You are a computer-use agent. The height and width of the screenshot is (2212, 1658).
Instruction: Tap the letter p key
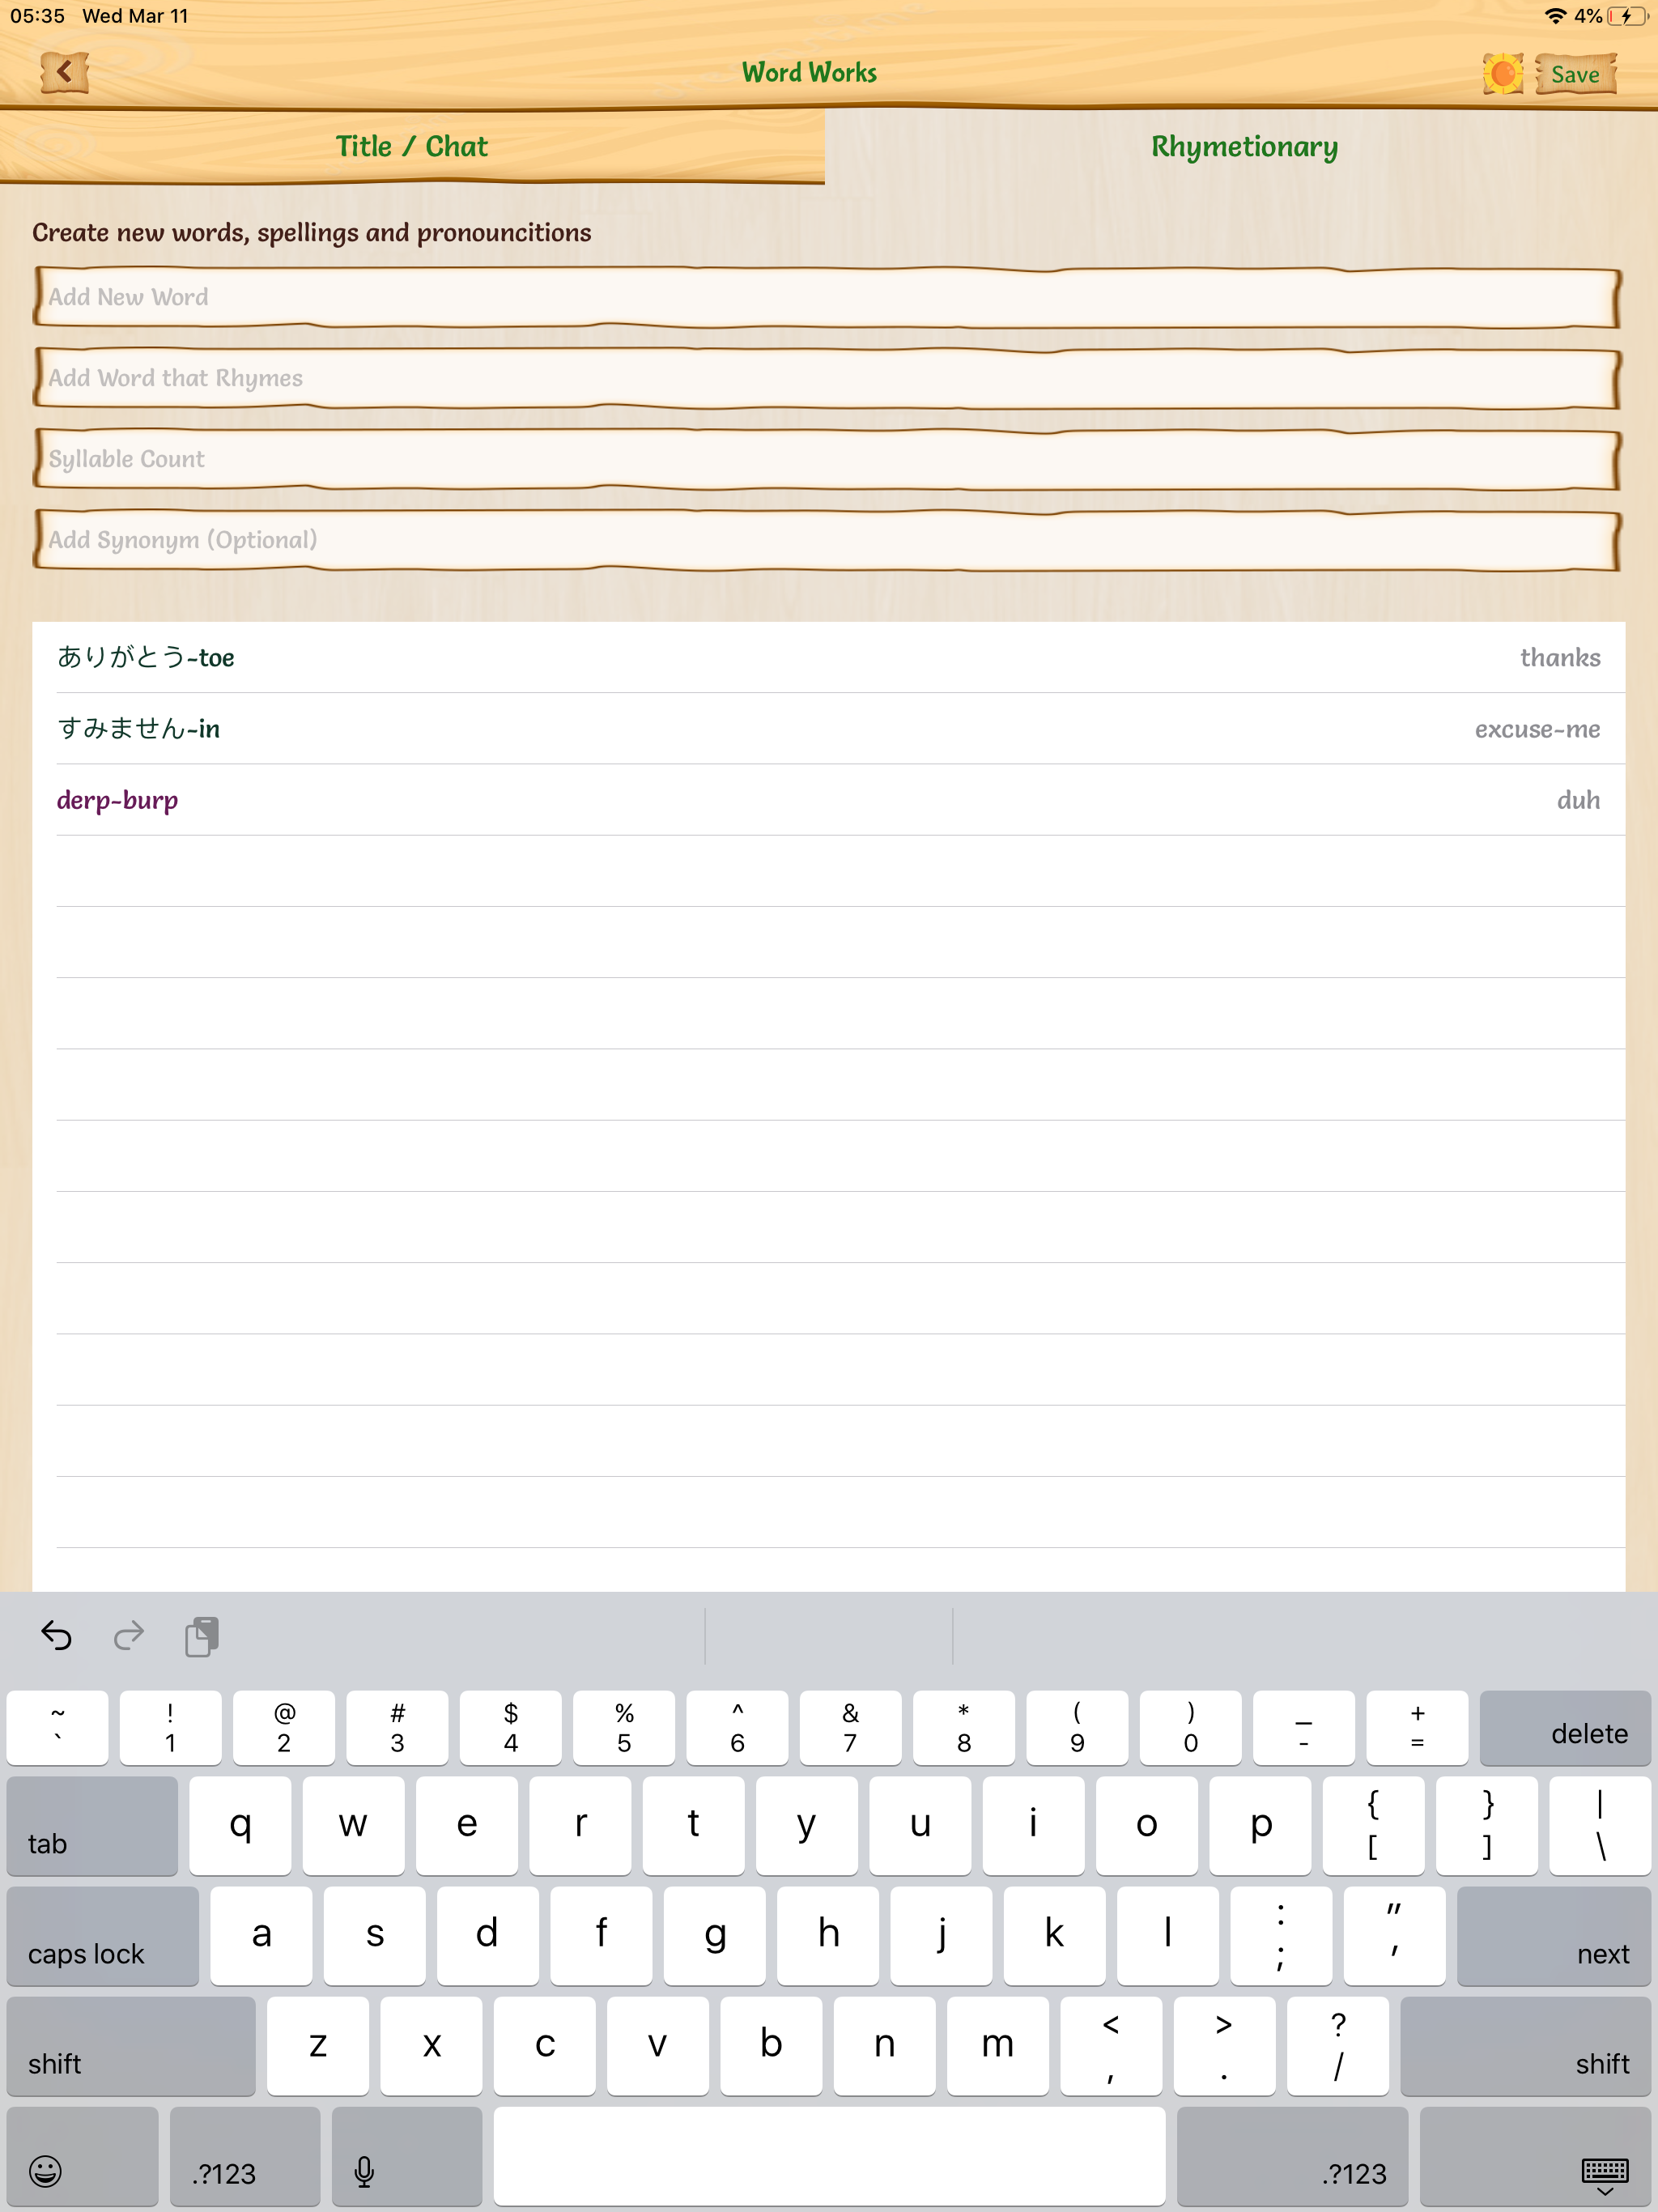(x=1260, y=1825)
